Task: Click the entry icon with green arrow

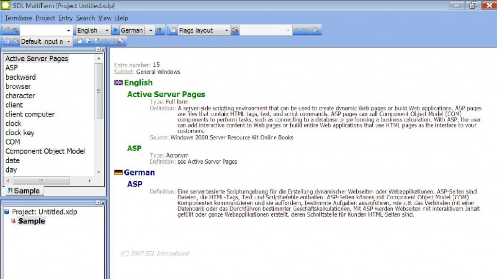Action: (x=88, y=41)
